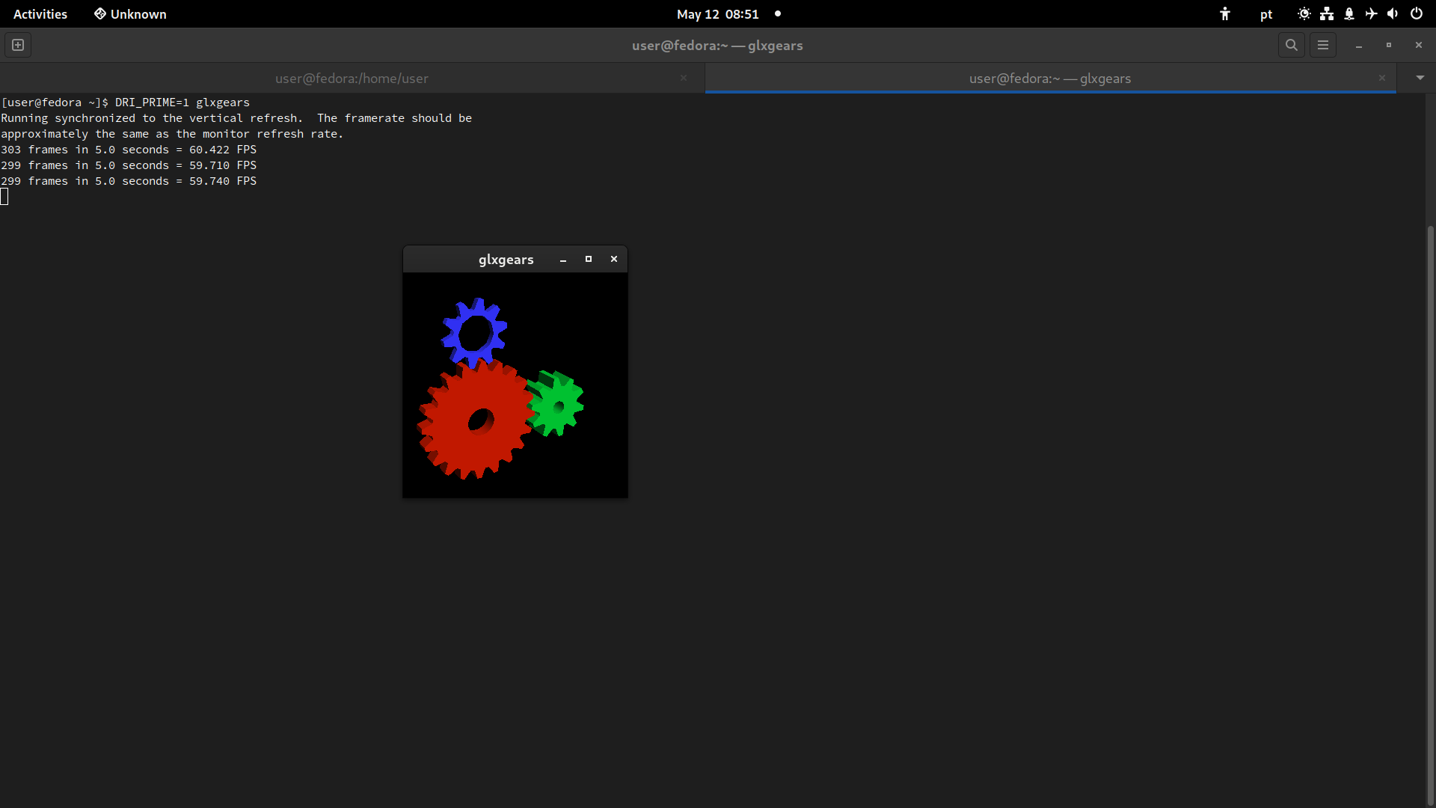Maximize the glxgears window
The width and height of the screenshot is (1436, 808).
click(589, 259)
